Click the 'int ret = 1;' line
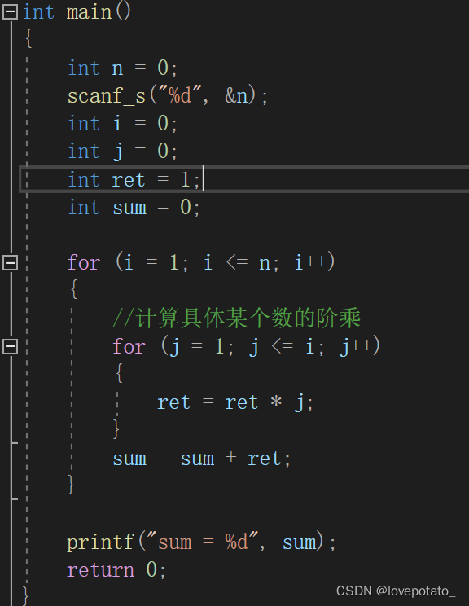The width and height of the screenshot is (469, 606). tap(134, 180)
